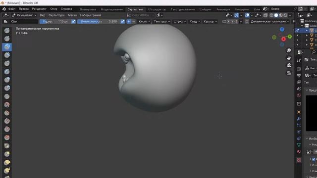
Task: Open the Файл menu
Action: pyautogui.click(x=12, y=9)
